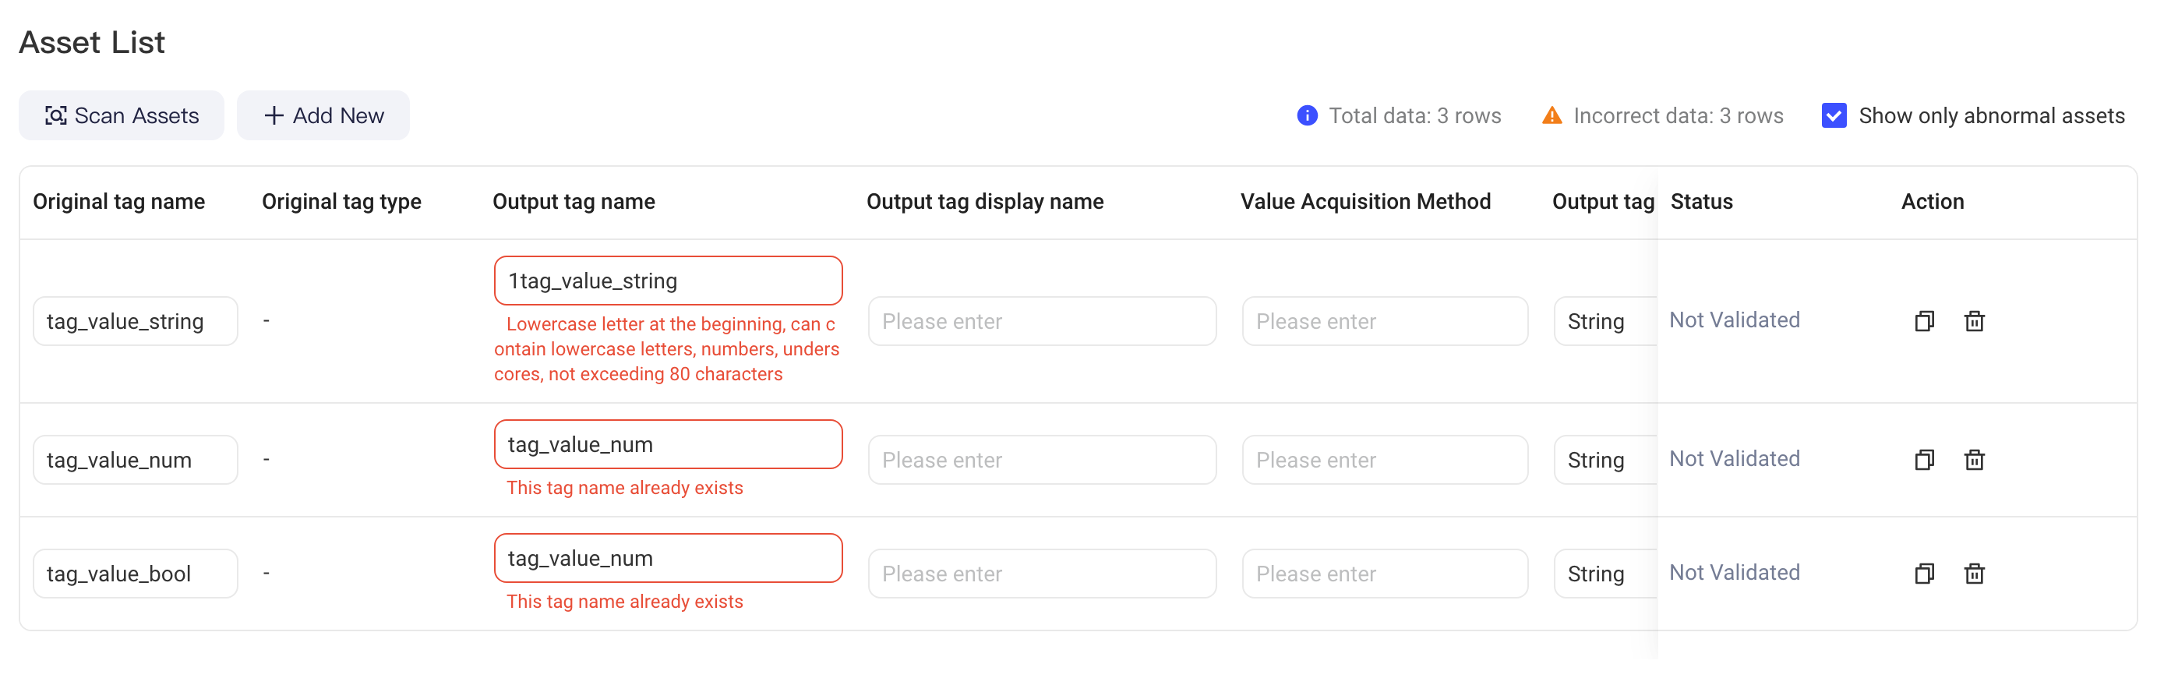The image size is (2157, 678).
Task: Click trash icon in tag_value_num row
Action: [x=1974, y=460]
